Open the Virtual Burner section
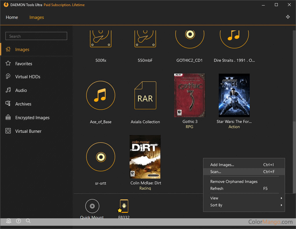Image resolution: width=296 pixels, height=229 pixels. coord(28,131)
